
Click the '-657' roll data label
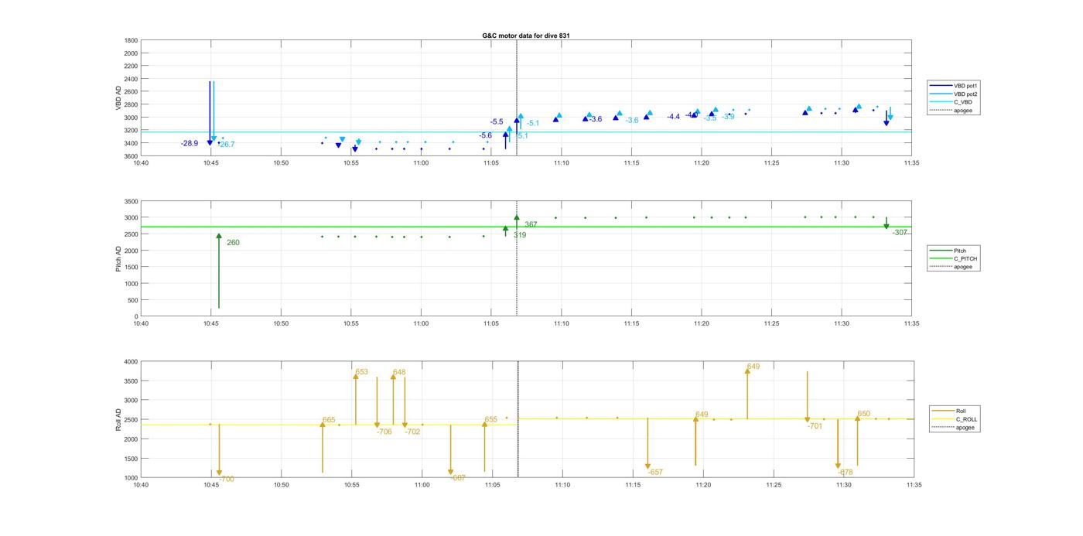(x=655, y=473)
